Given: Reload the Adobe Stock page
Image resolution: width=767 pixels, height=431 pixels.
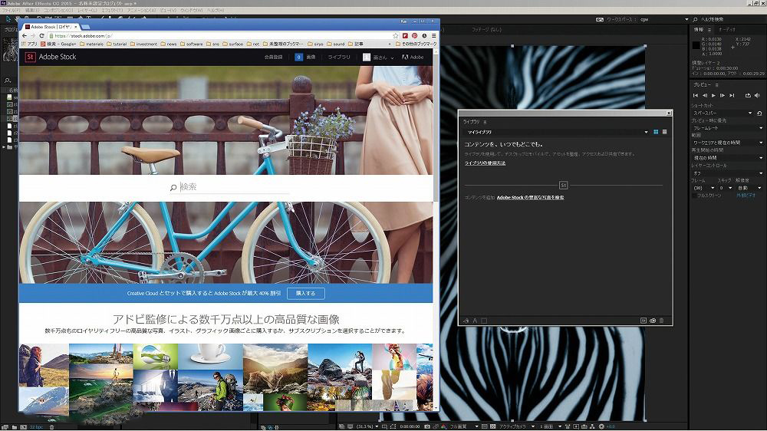Looking at the screenshot, I should point(41,36).
